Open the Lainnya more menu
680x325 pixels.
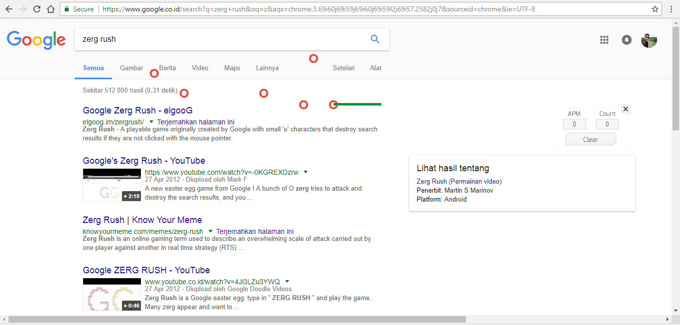[x=267, y=68]
